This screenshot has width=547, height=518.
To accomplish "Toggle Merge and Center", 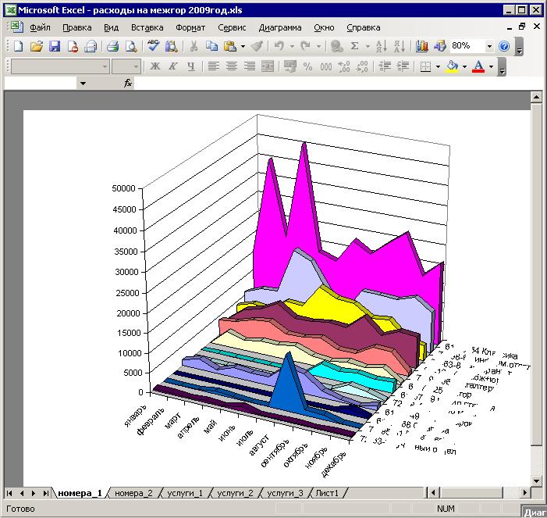I will (x=268, y=66).
